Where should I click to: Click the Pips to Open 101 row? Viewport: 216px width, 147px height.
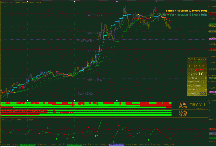197,78
